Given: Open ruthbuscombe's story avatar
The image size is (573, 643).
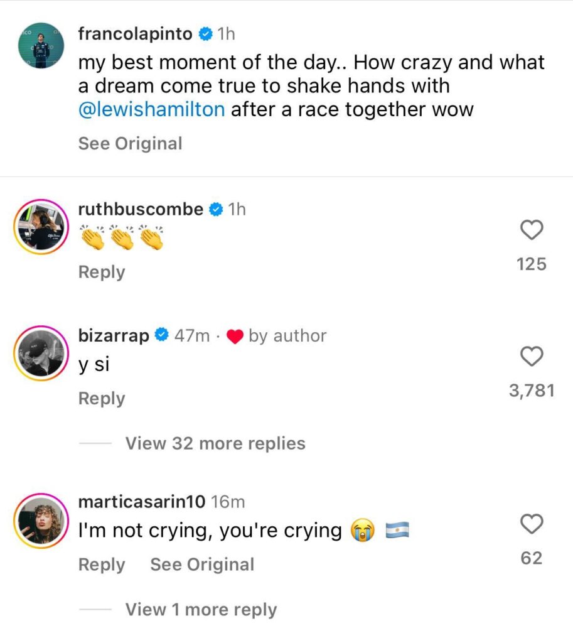Looking at the screenshot, I should point(41,227).
